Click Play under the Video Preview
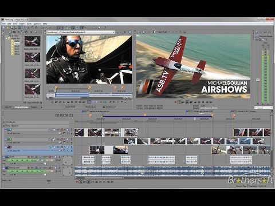 [x=187, y=102]
